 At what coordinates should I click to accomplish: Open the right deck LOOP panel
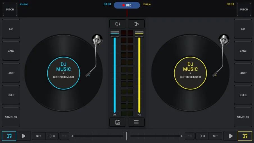pyautogui.click(x=243, y=73)
